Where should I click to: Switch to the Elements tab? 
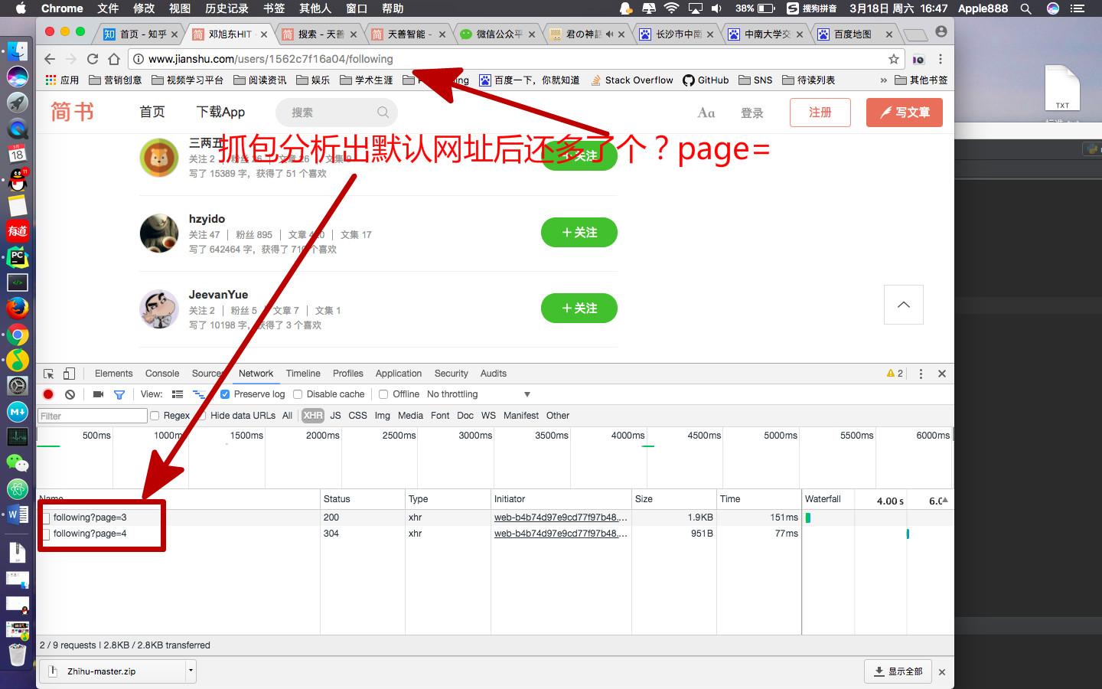tap(113, 374)
